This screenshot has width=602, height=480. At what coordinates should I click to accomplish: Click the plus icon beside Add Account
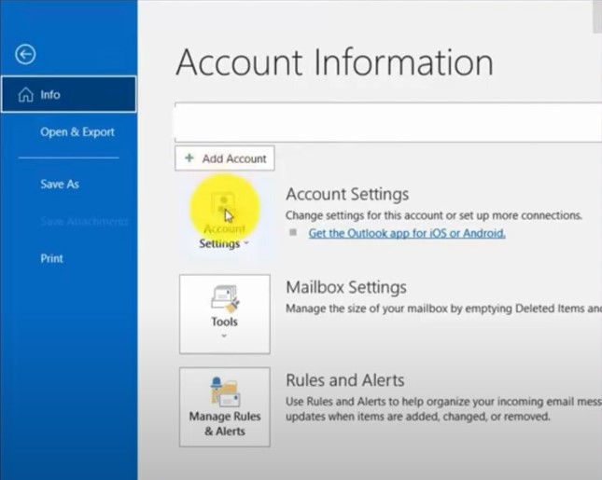(189, 158)
